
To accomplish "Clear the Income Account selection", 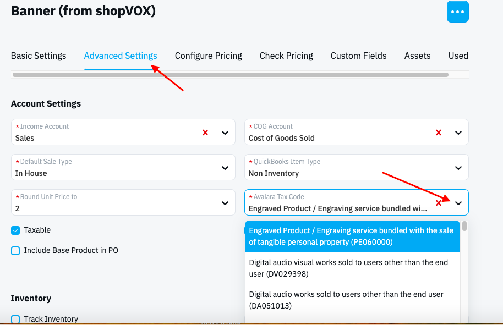I will tap(205, 133).
